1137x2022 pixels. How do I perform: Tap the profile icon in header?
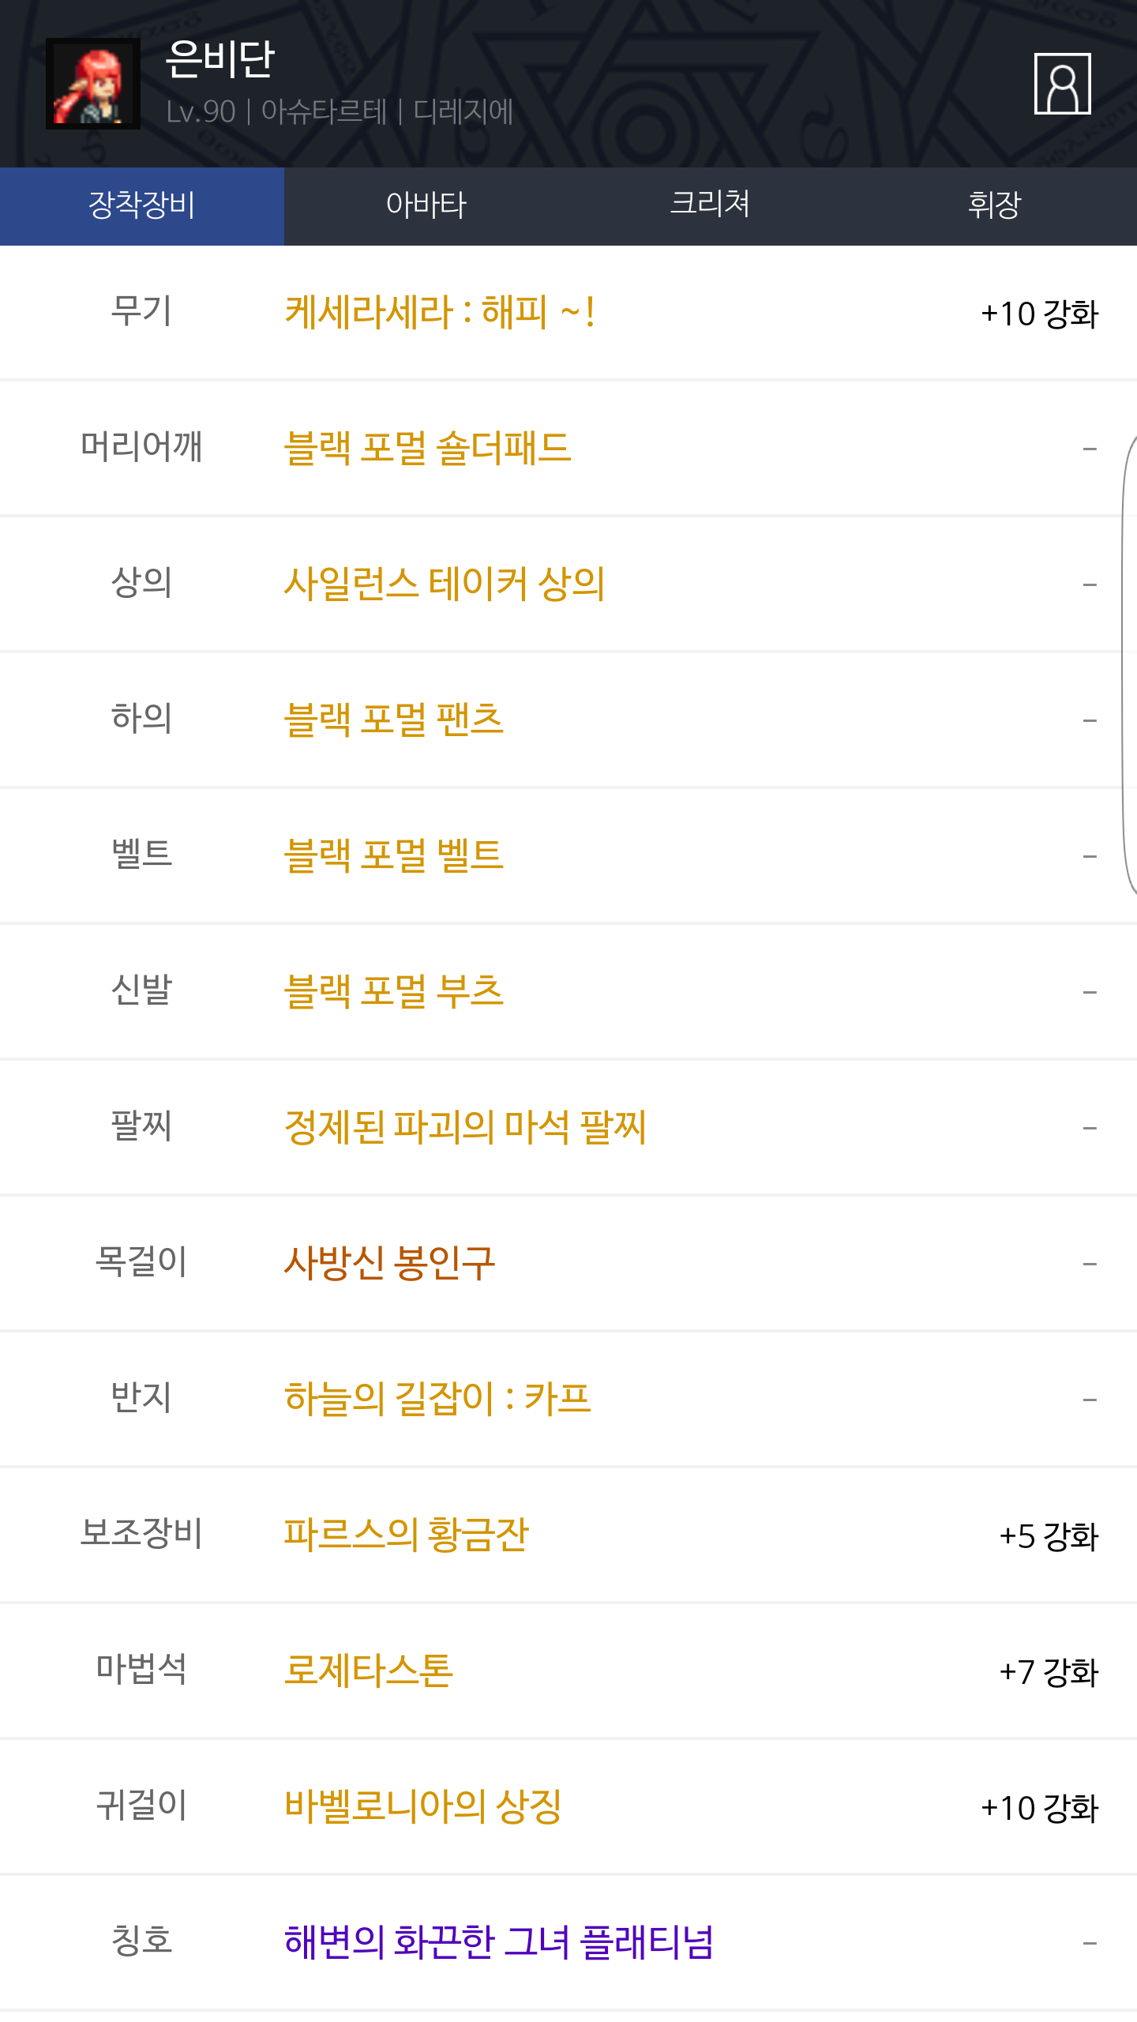click(1062, 84)
